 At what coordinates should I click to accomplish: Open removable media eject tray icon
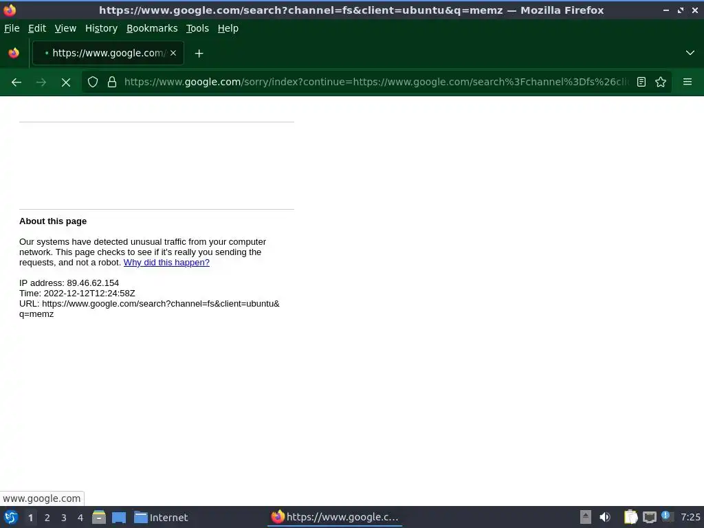pos(586,517)
